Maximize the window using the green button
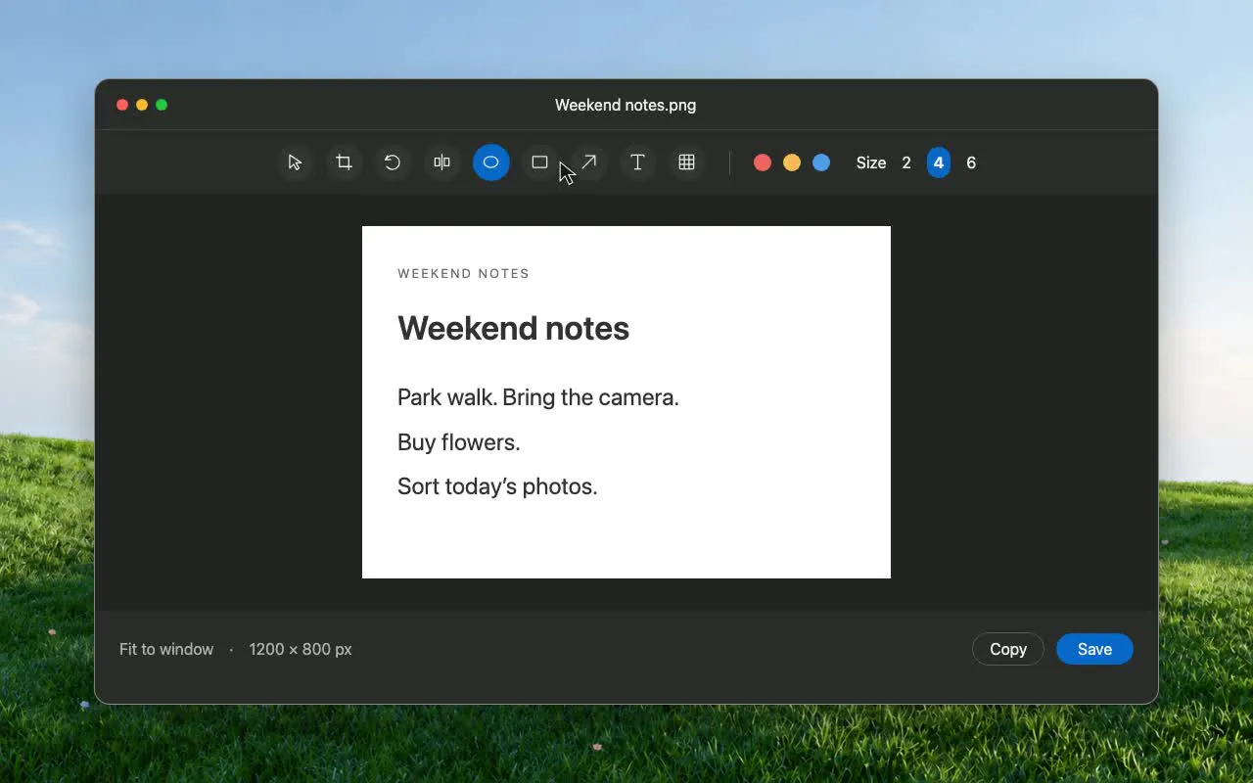The width and height of the screenshot is (1253, 783). pyautogui.click(x=162, y=105)
